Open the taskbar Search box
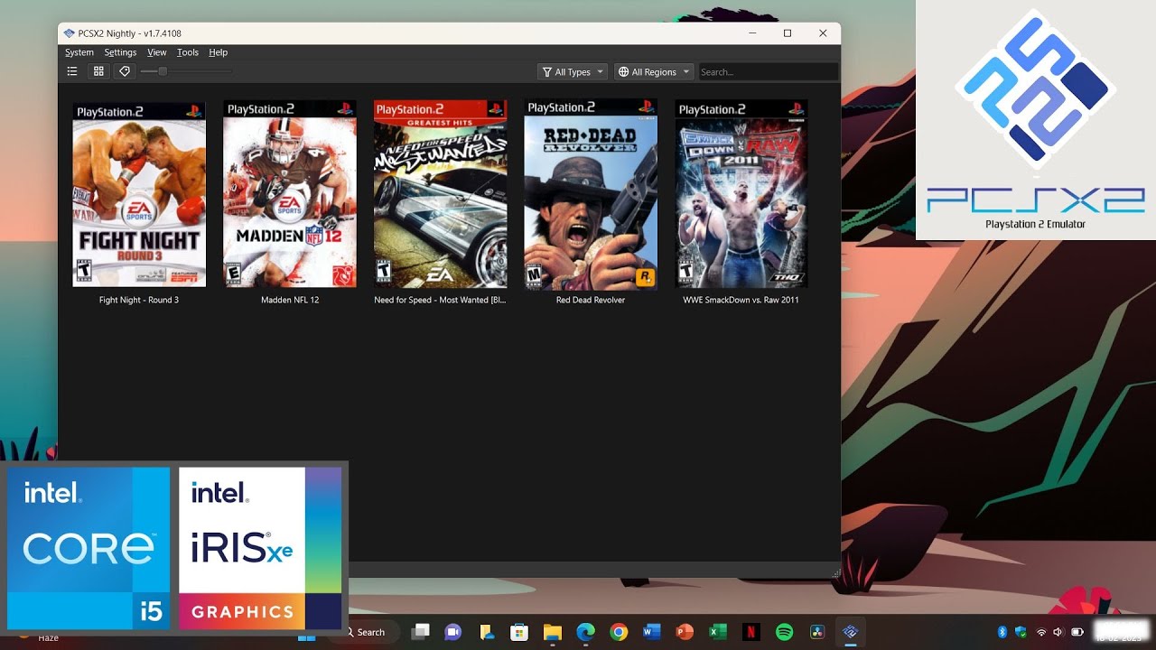The width and height of the screenshot is (1156, 650). (366, 632)
